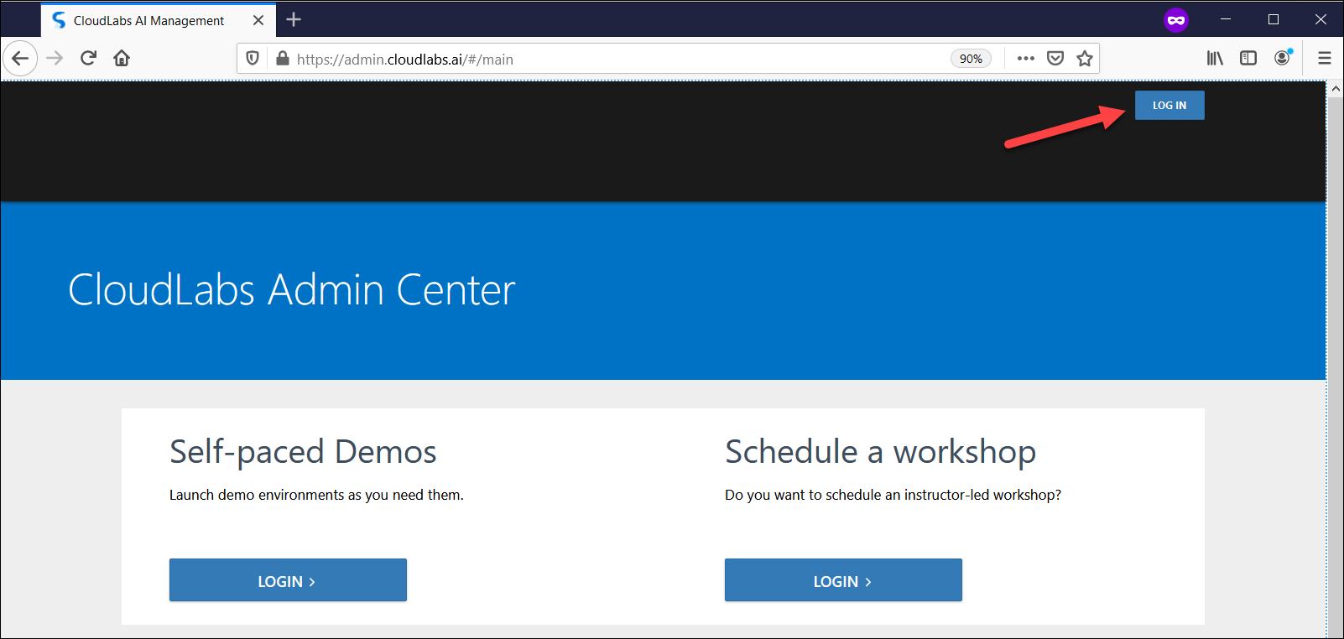
Task: Open the tracking protection shield icon
Action: [253, 59]
